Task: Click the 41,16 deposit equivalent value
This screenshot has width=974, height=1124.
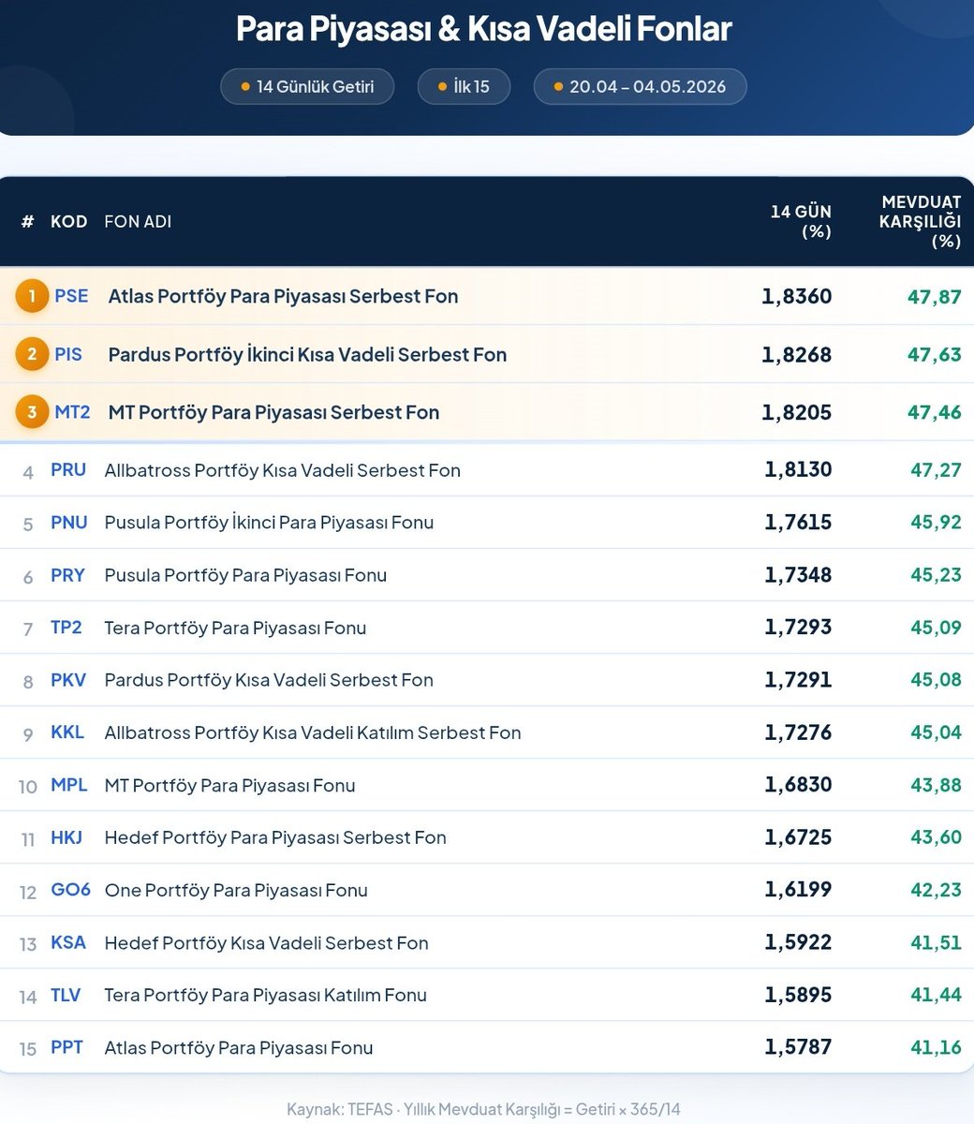Action: pyautogui.click(x=937, y=1047)
